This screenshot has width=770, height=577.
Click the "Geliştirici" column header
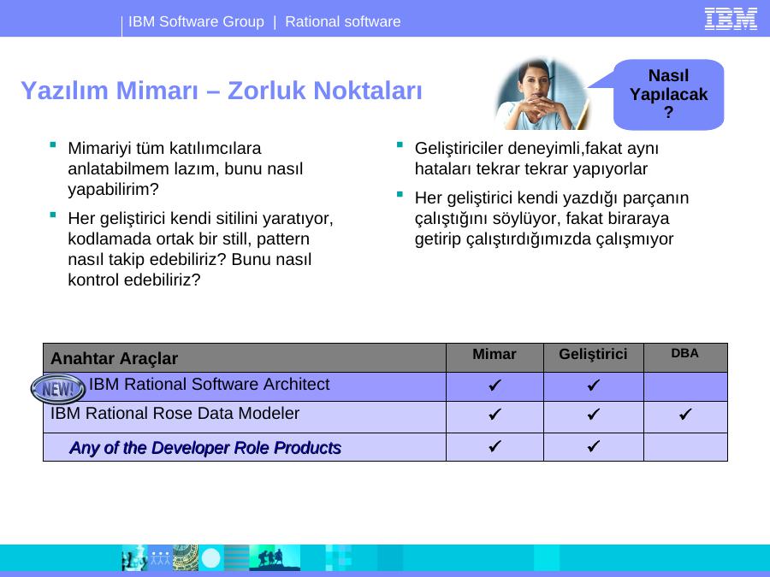point(593,354)
